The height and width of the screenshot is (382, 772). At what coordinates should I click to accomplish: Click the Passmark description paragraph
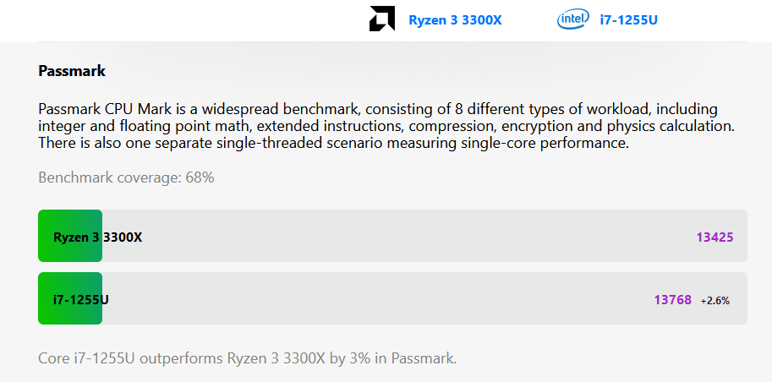tap(386, 126)
